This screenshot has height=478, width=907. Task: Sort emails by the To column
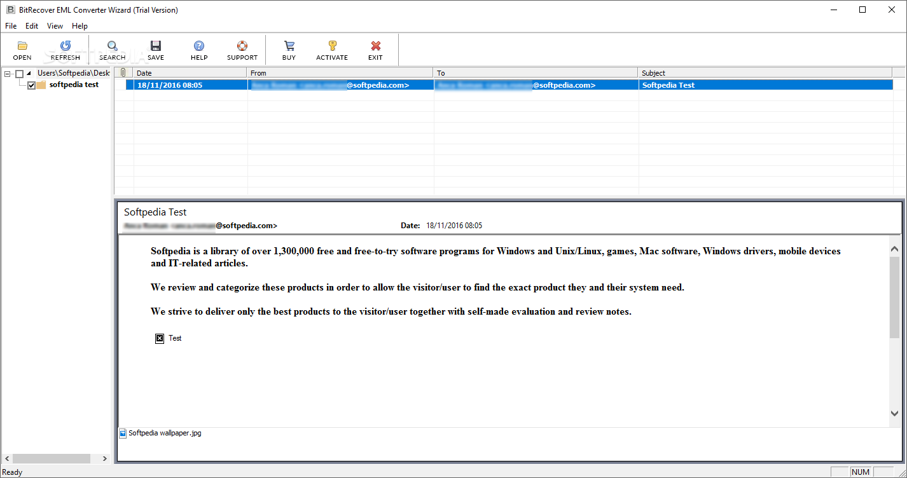(x=536, y=73)
